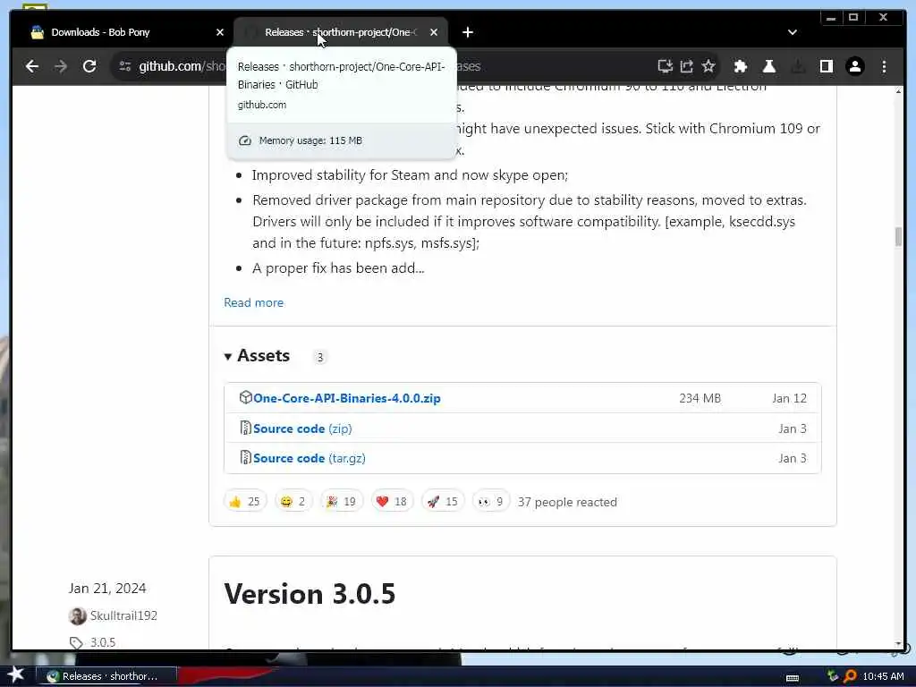
Task: Bookmark this page with the star icon
Action: pos(708,66)
